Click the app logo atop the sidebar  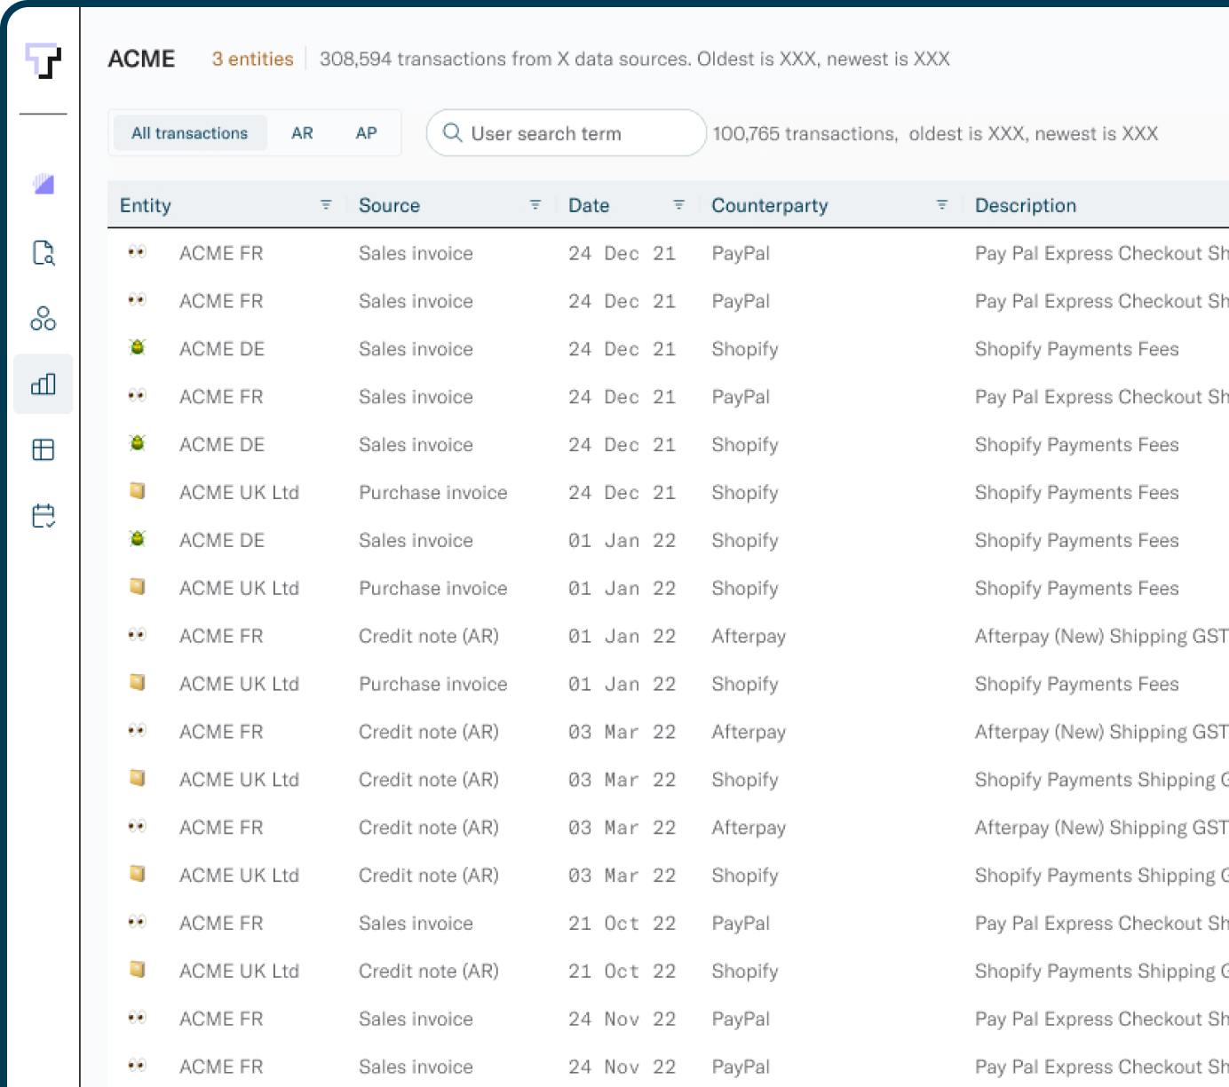tap(43, 60)
